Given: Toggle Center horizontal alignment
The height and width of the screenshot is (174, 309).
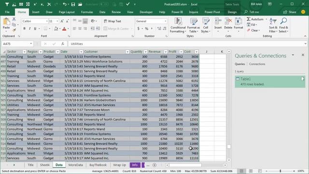Looking at the screenshot, I should point(80,29).
